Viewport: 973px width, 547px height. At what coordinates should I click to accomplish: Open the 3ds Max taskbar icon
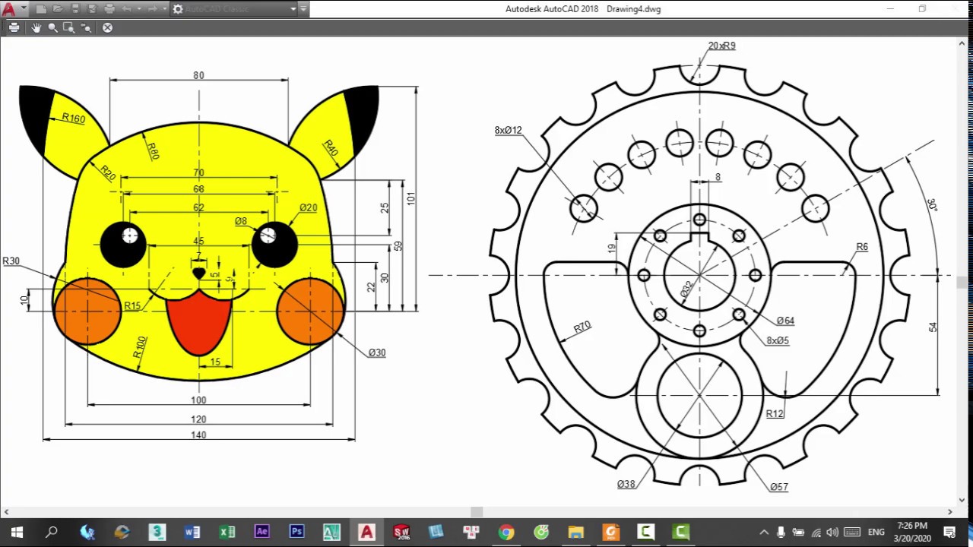point(157,532)
